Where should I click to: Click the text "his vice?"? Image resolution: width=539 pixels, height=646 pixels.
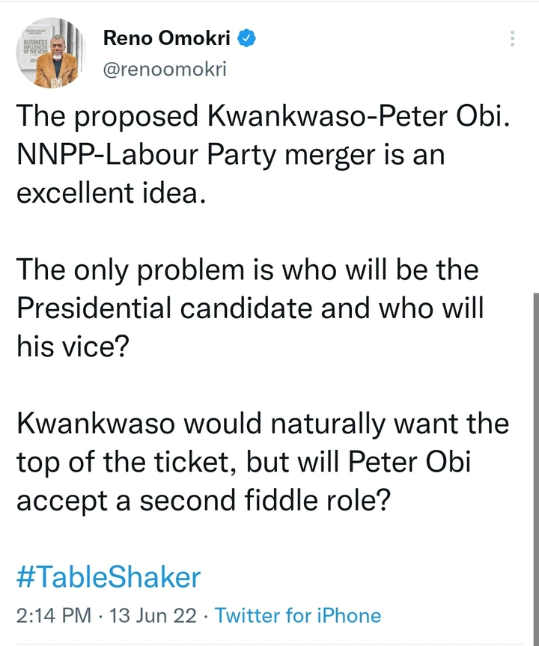72,347
